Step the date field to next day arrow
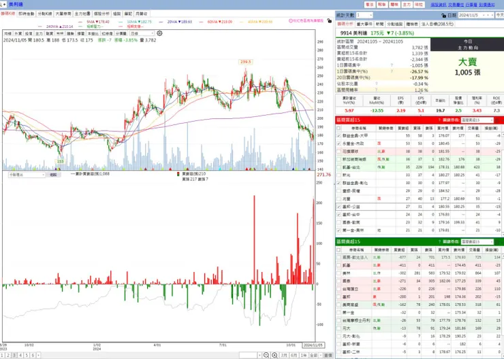504x359 pixels. (x=492, y=15)
